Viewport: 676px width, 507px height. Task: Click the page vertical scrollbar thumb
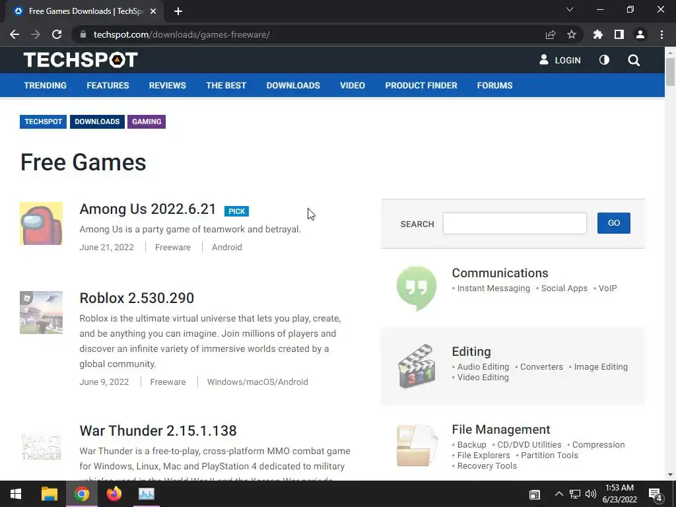tap(670, 71)
